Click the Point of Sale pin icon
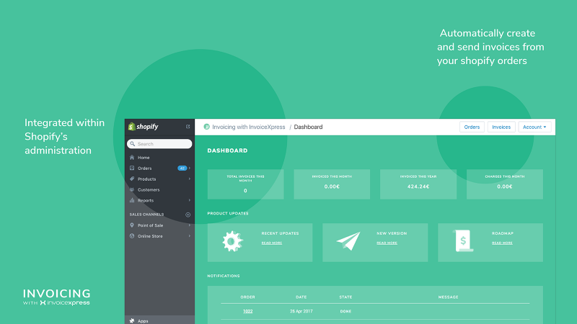Image resolution: width=577 pixels, height=324 pixels. pyautogui.click(x=132, y=225)
